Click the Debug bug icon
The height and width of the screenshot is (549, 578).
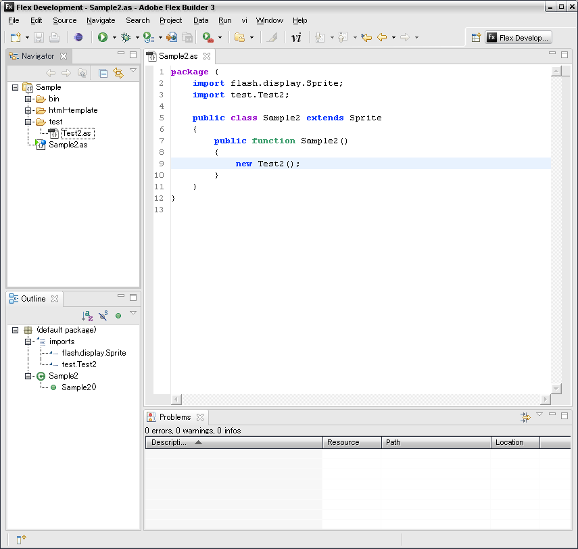[x=126, y=38]
